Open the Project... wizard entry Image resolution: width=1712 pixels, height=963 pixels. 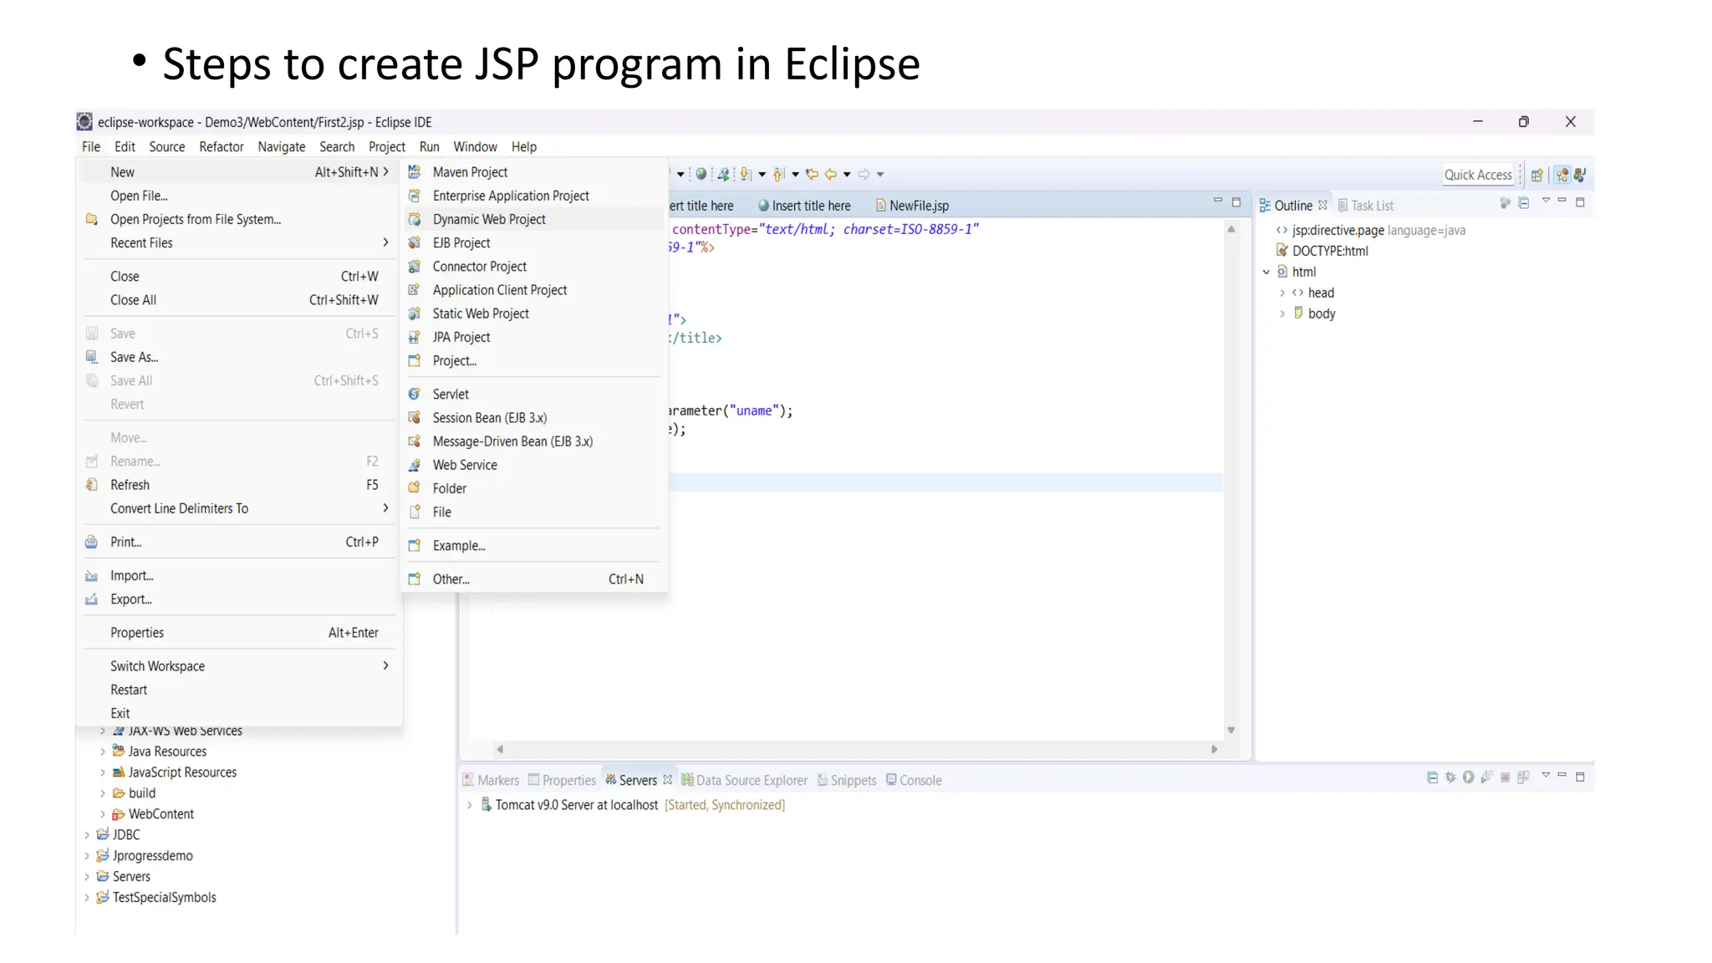tap(535, 360)
